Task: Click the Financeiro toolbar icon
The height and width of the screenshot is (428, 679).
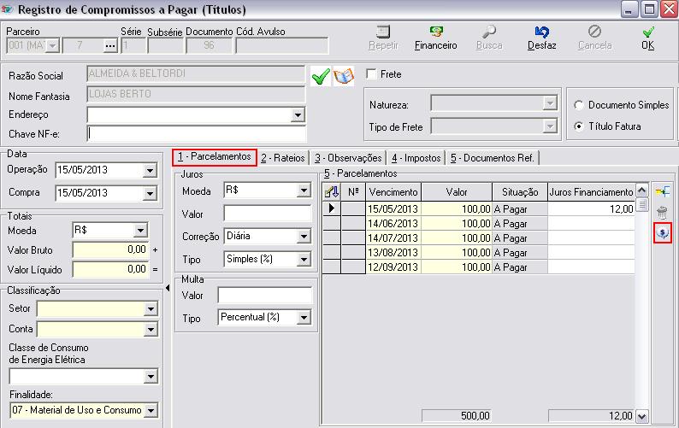Action: tap(435, 32)
